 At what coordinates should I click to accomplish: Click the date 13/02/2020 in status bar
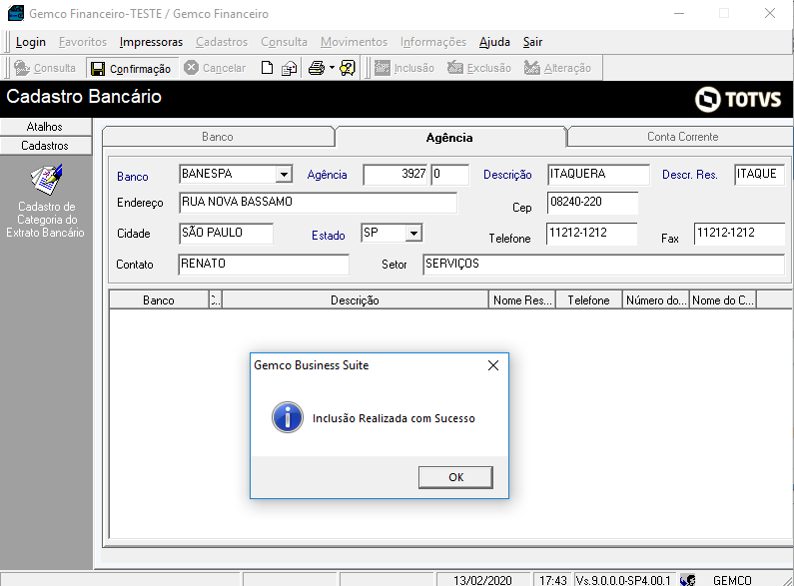(x=482, y=580)
